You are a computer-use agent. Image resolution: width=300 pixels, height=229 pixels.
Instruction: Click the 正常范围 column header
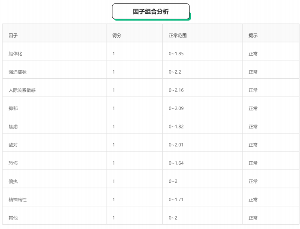click(x=177, y=36)
